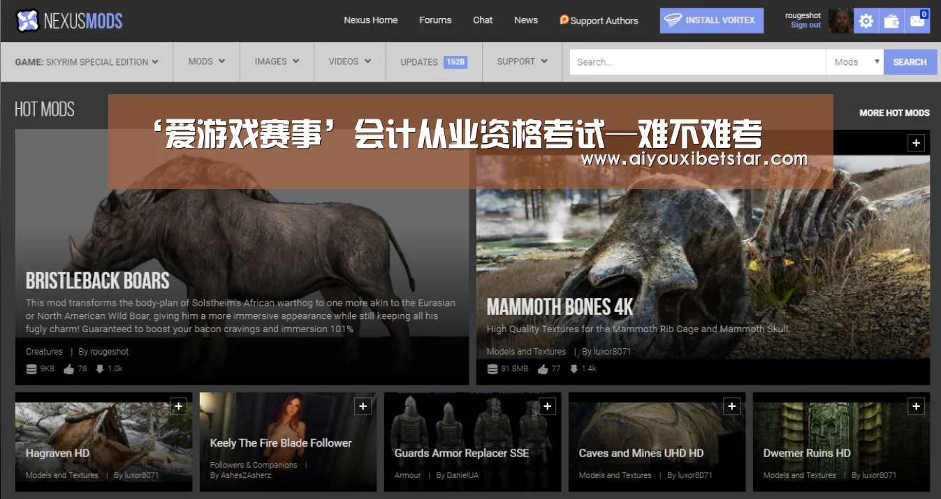This screenshot has height=499, width=941.
Task: Click file size icon on Bristleback Boars
Action: pos(31,369)
